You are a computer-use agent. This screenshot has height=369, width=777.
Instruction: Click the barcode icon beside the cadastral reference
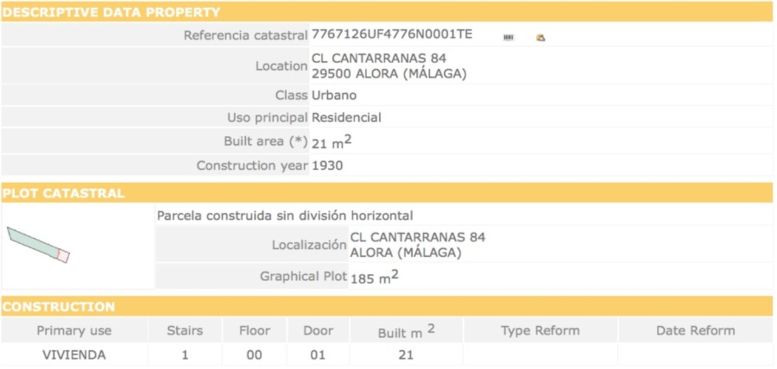point(508,38)
